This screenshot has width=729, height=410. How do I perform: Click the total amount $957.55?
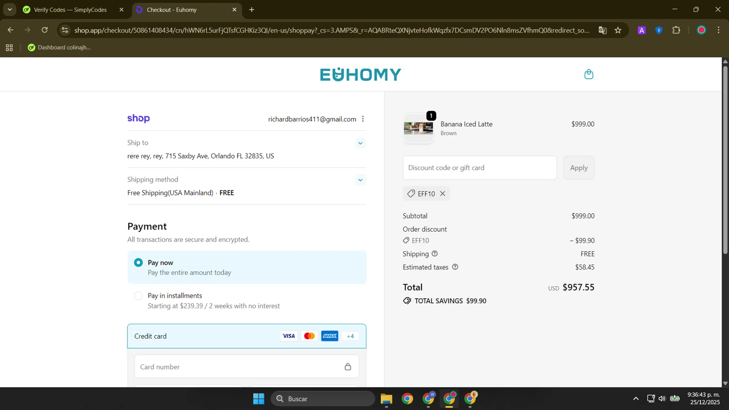tap(578, 288)
